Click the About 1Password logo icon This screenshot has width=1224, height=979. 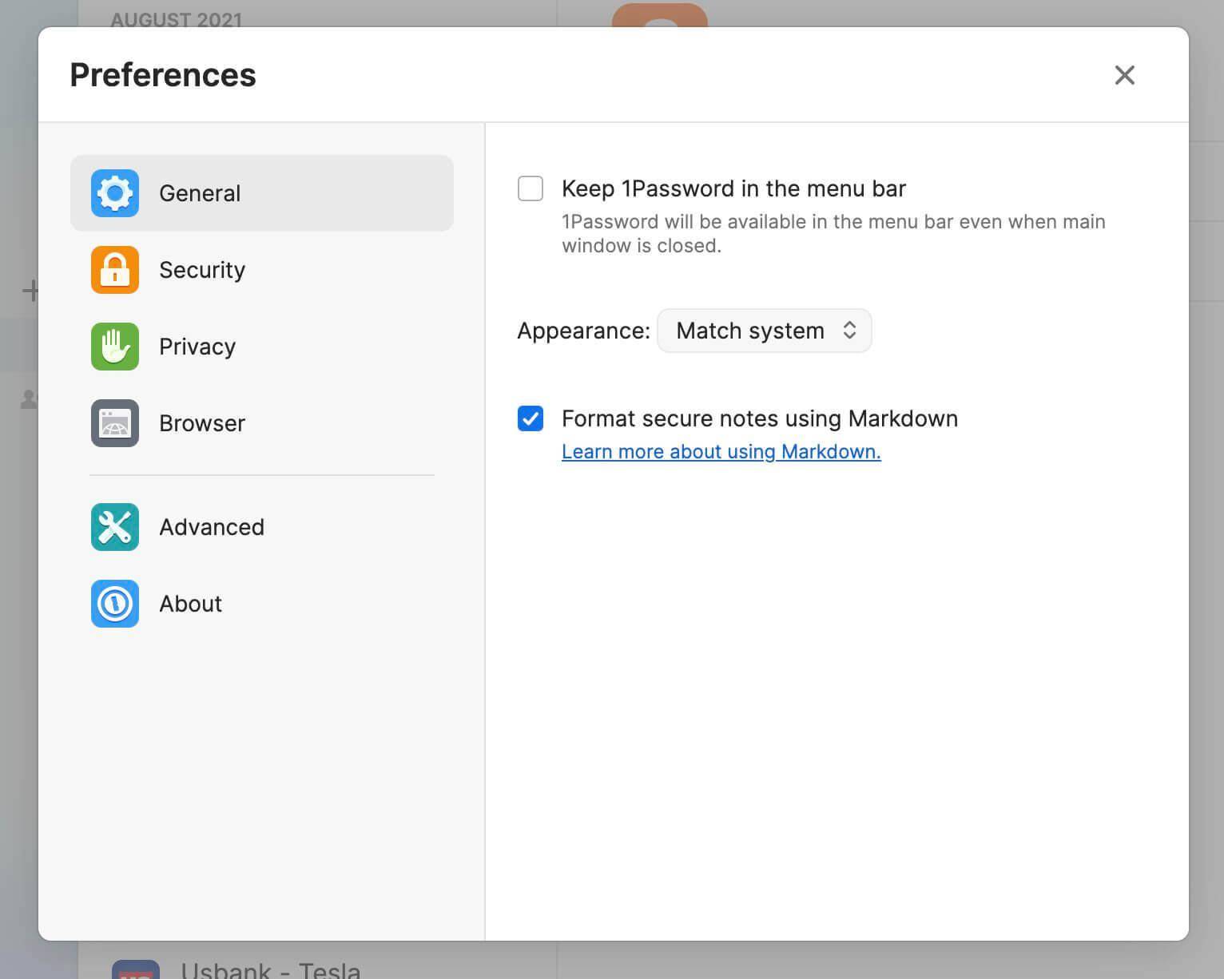click(x=115, y=604)
